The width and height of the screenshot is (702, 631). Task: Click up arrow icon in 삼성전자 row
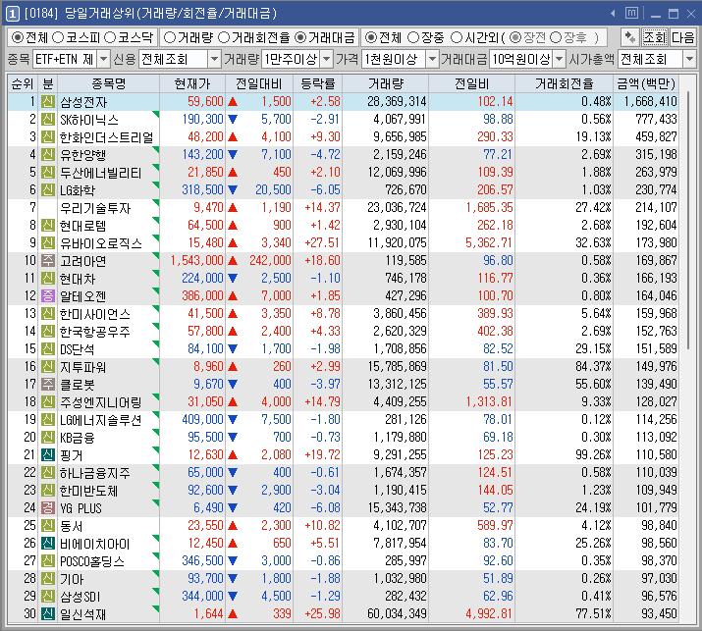click(x=233, y=102)
